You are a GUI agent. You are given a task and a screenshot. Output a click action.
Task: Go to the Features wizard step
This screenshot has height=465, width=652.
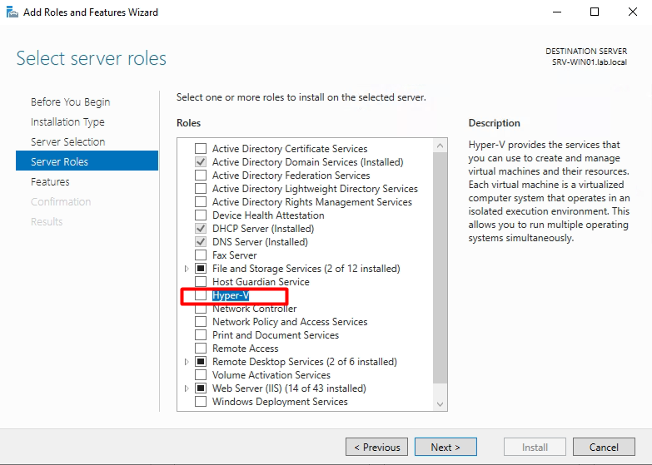[x=50, y=181]
